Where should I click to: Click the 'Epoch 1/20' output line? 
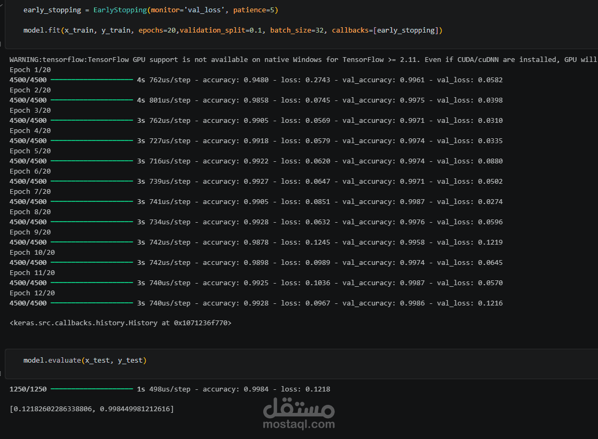pyautogui.click(x=30, y=70)
